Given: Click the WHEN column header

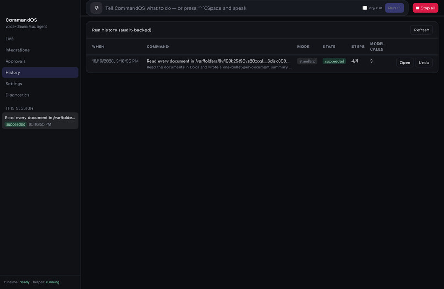Looking at the screenshot, I should click(98, 47).
